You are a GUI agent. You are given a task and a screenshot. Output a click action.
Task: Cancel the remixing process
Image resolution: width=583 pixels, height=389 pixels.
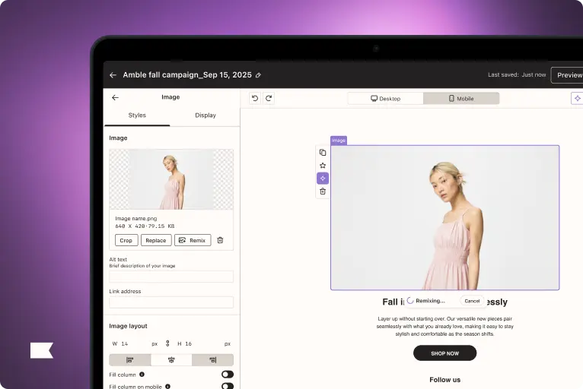pos(472,301)
